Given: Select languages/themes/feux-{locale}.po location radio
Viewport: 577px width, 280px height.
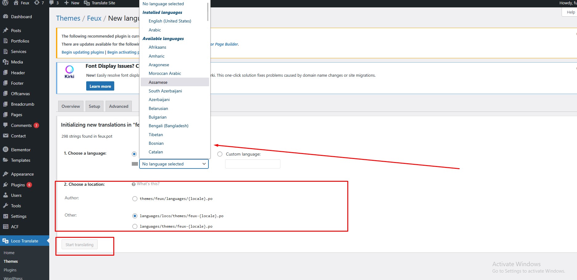Looking at the screenshot, I should (x=135, y=226).
